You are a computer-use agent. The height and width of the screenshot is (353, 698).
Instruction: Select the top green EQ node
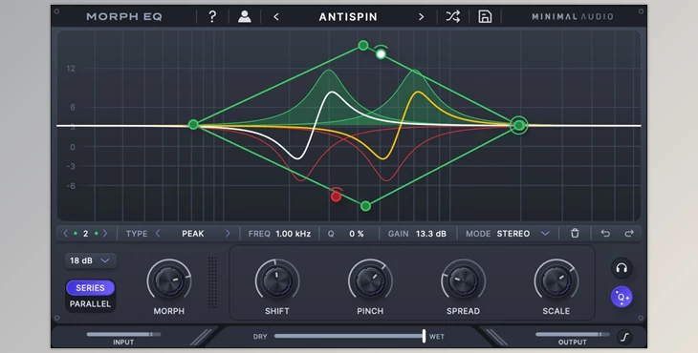(x=363, y=45)
